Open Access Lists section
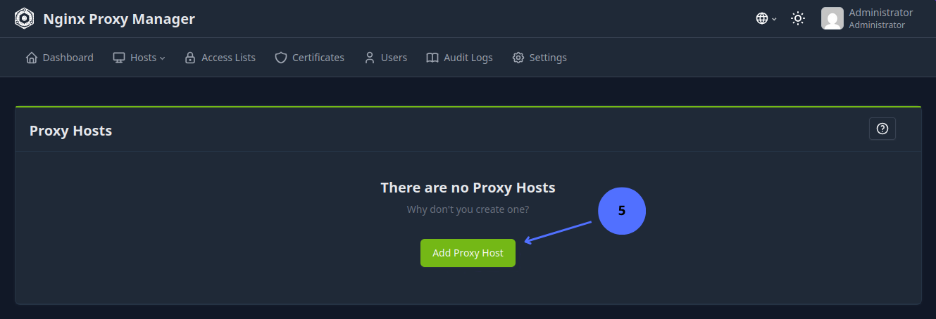This screenshot has width=936, height=319. coord(220,58)
